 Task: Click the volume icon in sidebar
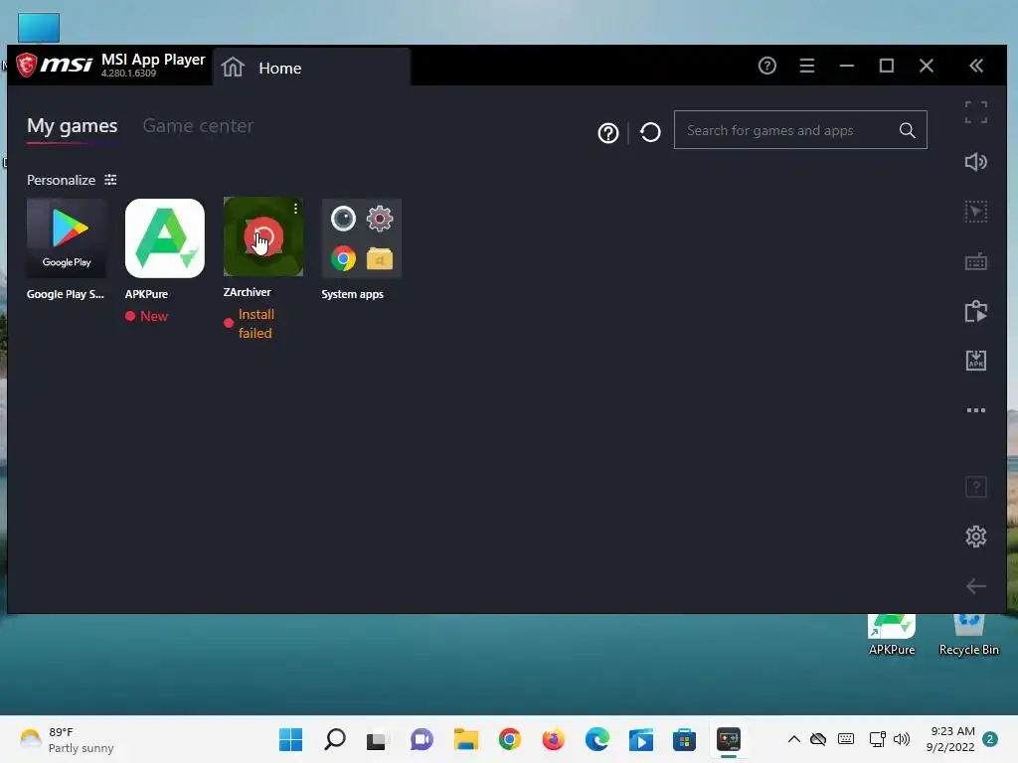pyautogui.click(x=976, y=162)
